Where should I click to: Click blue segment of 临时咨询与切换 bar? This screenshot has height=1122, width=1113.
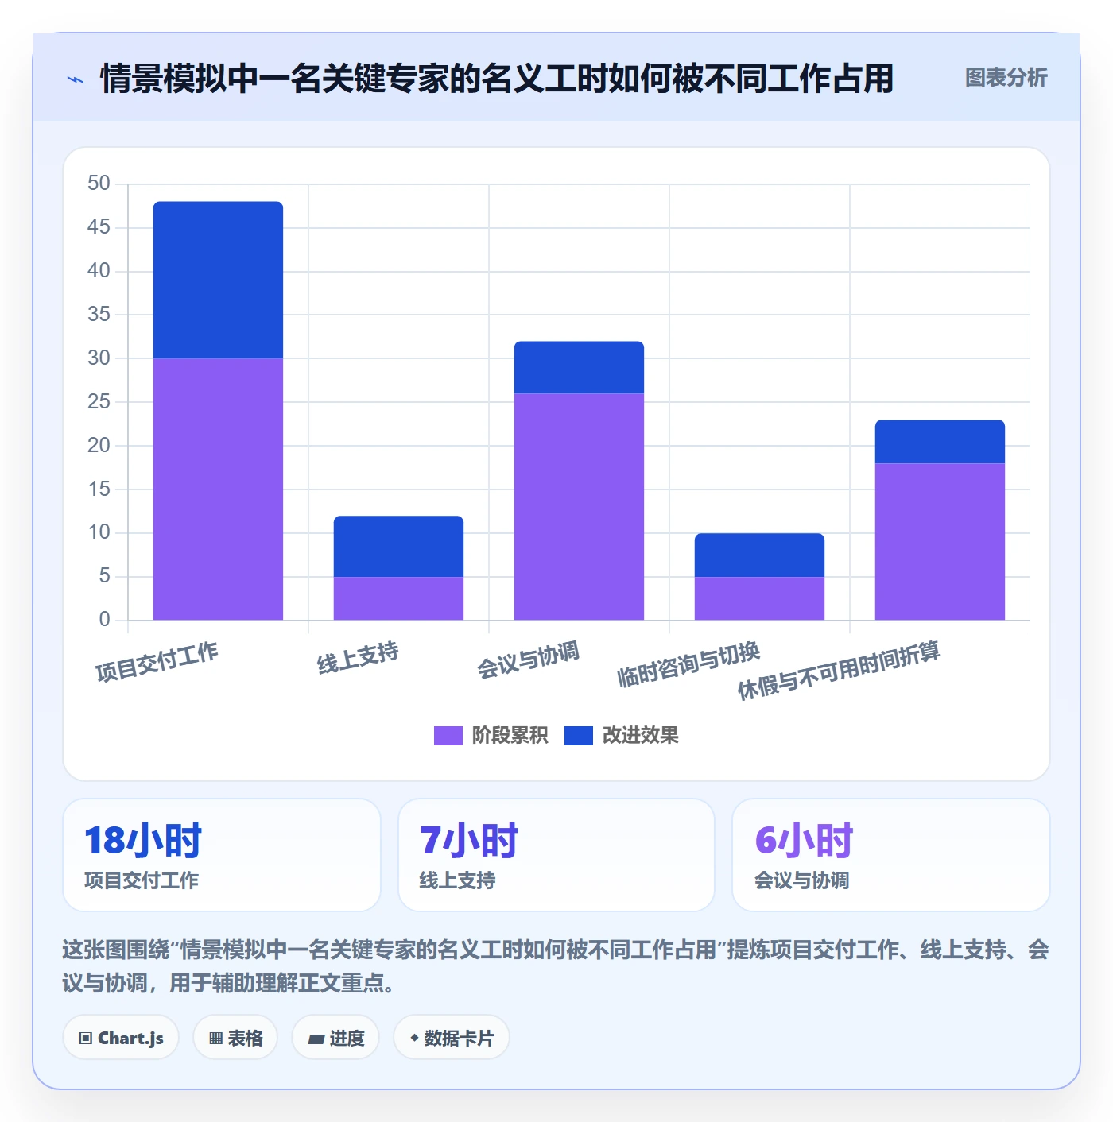(x=759, y=555)
